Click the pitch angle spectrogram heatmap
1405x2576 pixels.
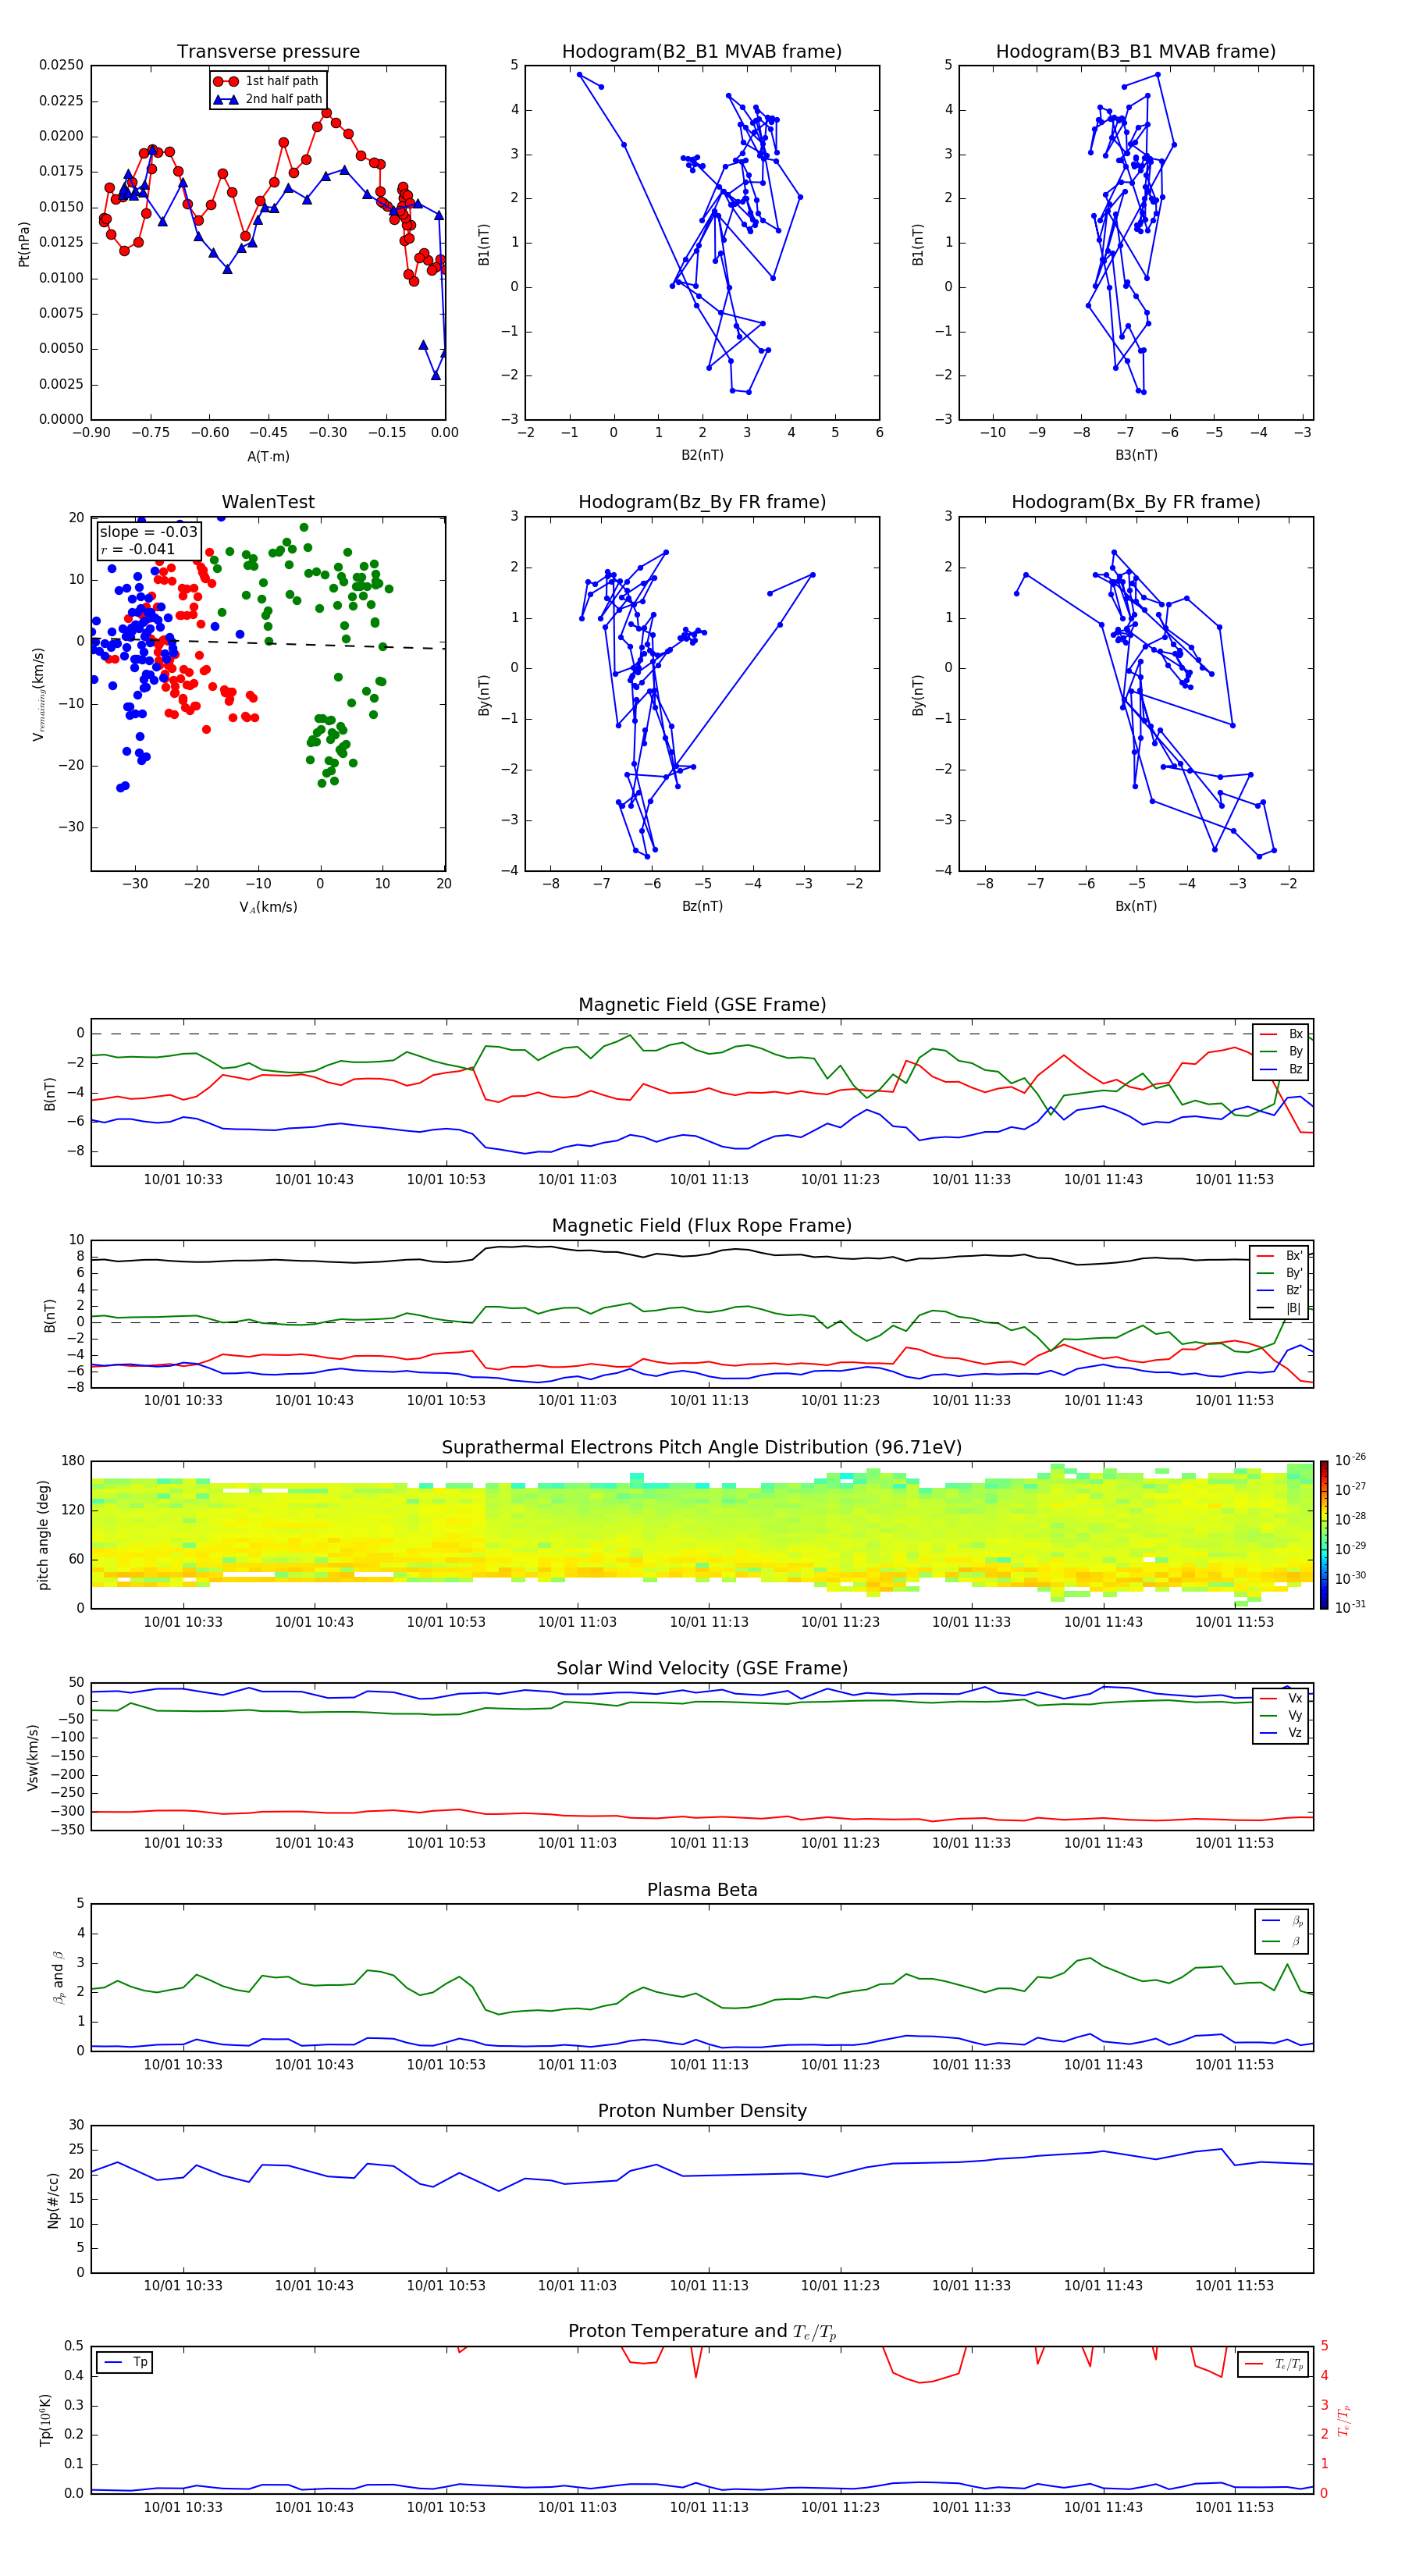coord(702,1535)
